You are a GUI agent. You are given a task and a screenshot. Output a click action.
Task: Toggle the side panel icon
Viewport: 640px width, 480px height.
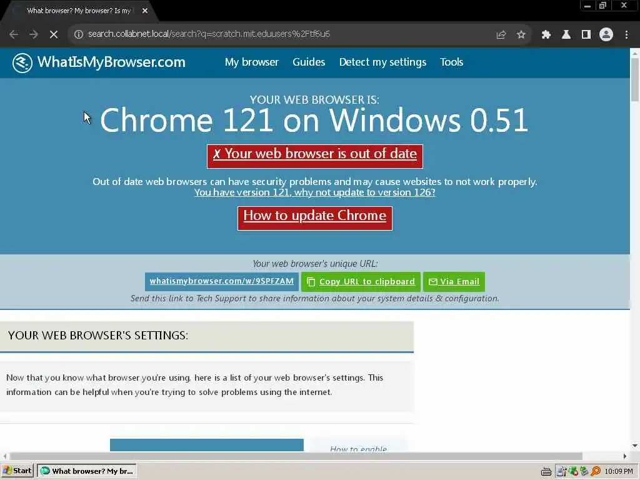[586, 35]
